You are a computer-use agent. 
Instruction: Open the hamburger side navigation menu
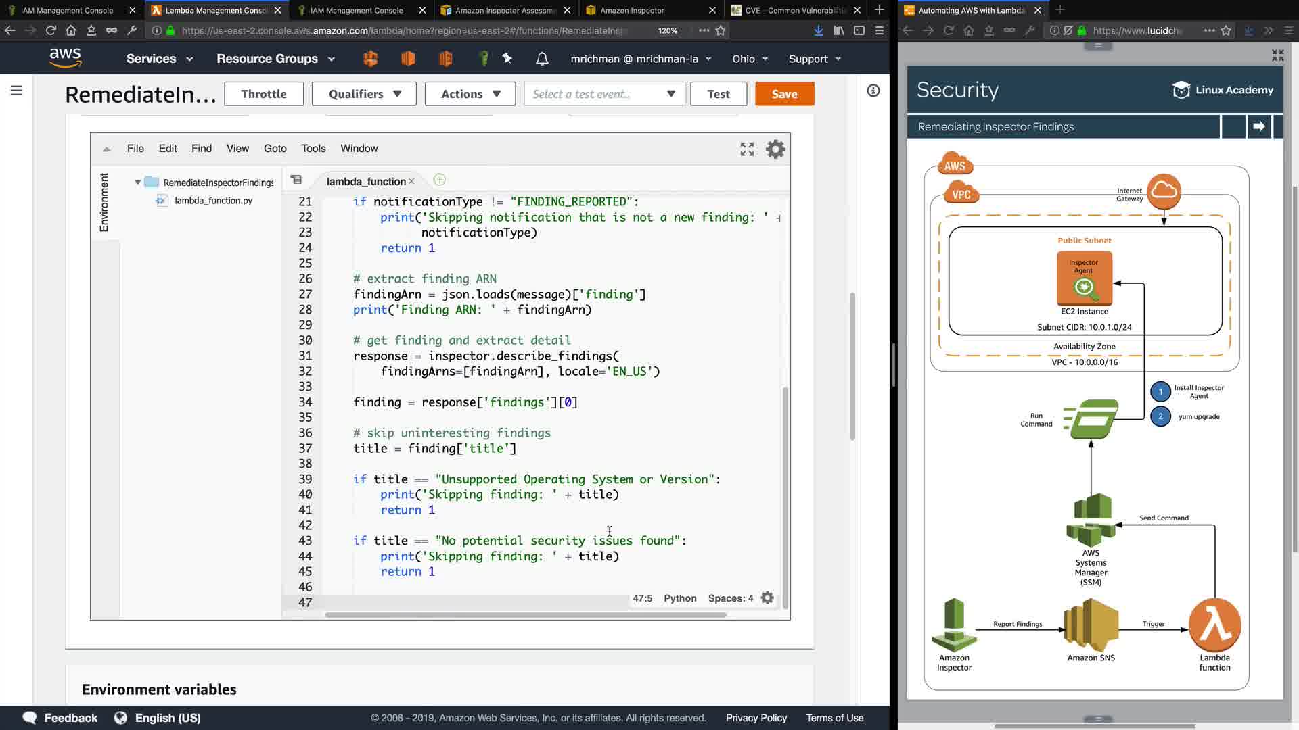coord(16,91)
